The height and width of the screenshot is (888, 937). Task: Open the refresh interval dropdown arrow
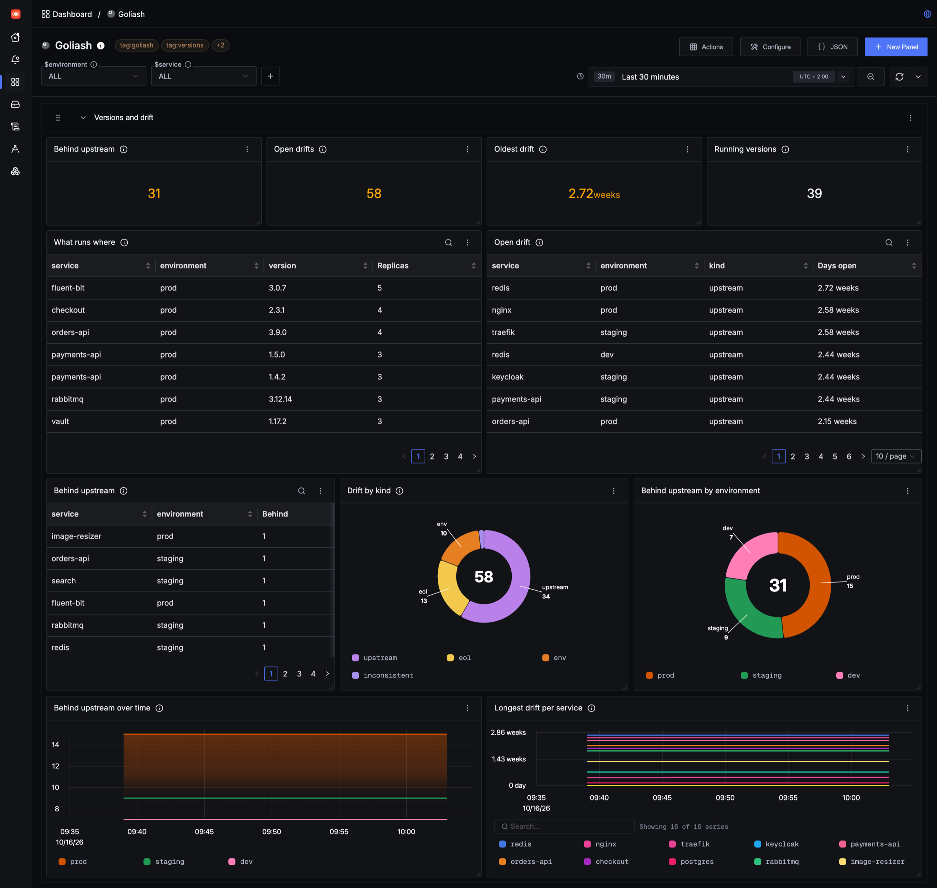coord(918,77)
